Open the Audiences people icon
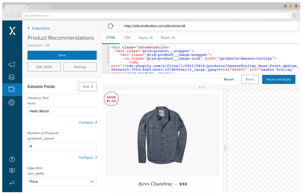Screen dimensions: 302x194 click(12, 77)
